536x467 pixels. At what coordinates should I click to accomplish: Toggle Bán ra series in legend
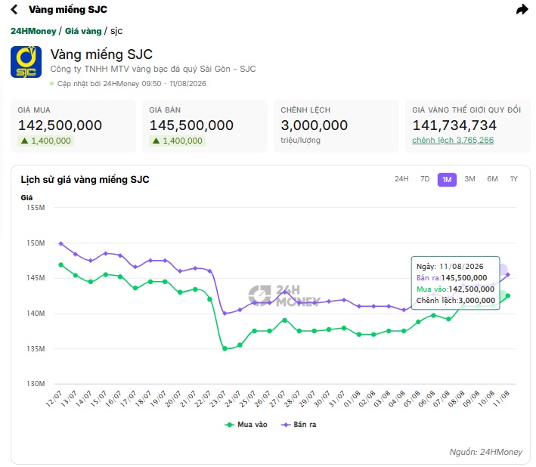pyautogui.click(x=299, y=424)
